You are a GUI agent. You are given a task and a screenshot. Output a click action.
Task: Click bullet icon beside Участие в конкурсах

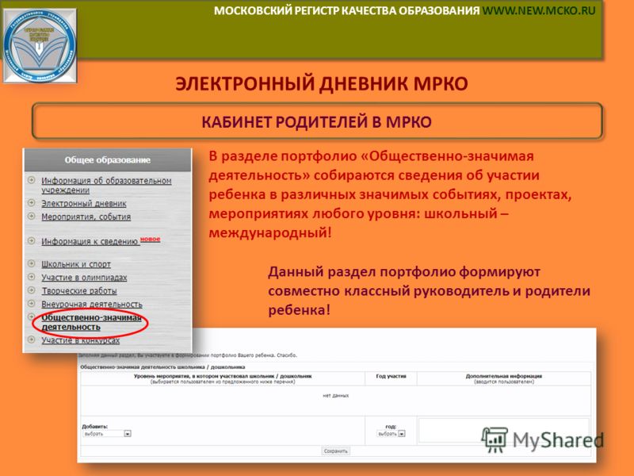[x=31, y=340]
